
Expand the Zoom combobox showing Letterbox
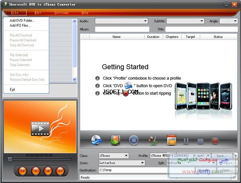(x=142, y=163)
